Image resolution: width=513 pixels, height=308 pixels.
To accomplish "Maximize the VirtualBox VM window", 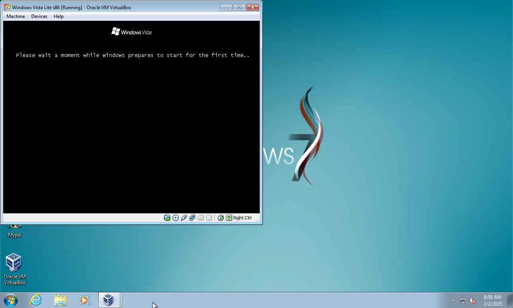I will click(239, 7).
